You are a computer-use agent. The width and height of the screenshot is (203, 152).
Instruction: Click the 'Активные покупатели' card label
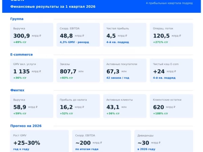click(x=122, y=64)
